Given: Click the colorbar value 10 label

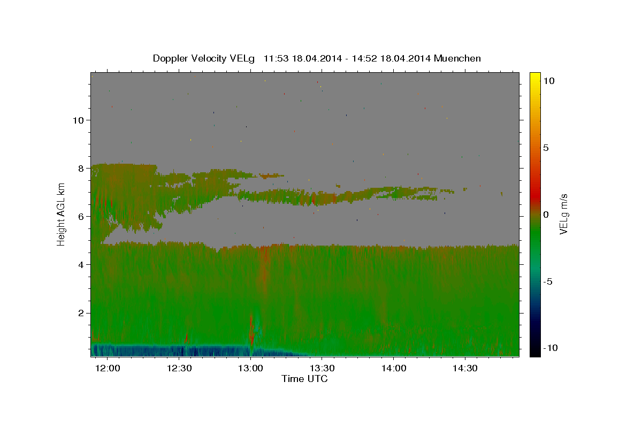Looking at the screenshot, I should point(548,81).
